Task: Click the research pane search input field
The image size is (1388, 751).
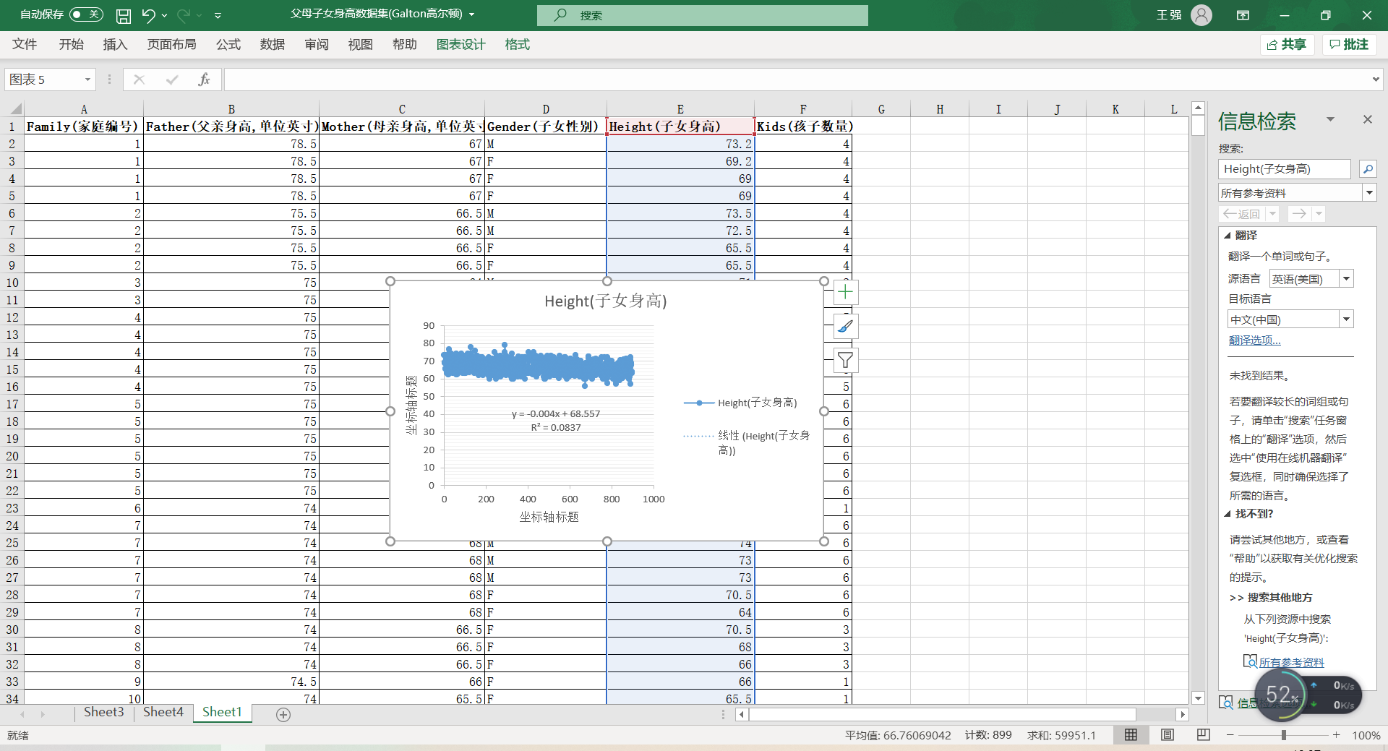Action: (1284, 169)
